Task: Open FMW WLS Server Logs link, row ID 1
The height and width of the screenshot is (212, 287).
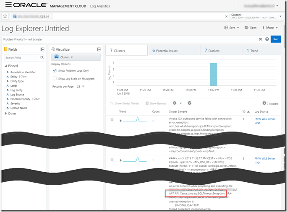Action: [265, 121]
